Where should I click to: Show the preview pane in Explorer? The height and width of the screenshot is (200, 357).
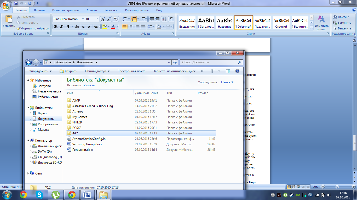click(228, 71)
